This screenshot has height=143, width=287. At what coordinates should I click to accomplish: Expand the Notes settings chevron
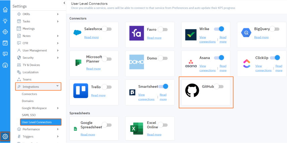[x=58, y=36]
